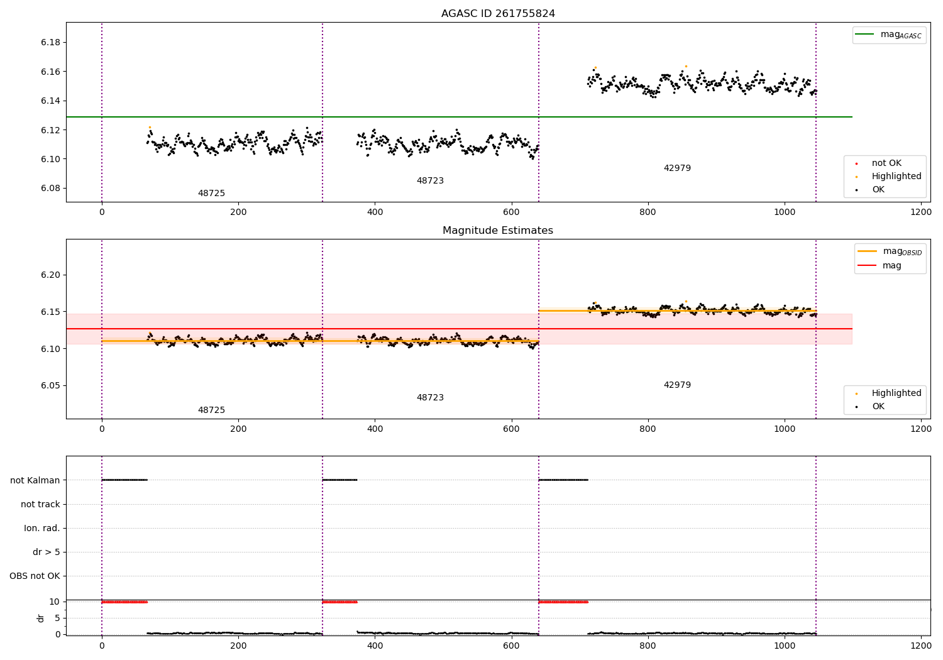Click the 42979 label in the top plot
This screenshot has width=943, height=660.
click(x=677, y=168)
